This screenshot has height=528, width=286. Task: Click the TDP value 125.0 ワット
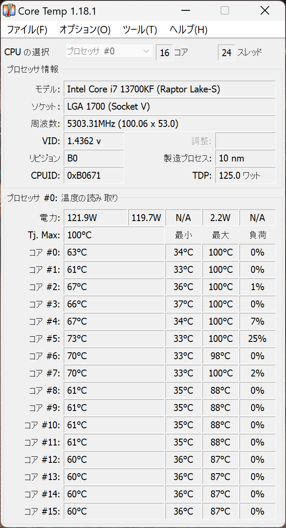click(x=245, y=176)
